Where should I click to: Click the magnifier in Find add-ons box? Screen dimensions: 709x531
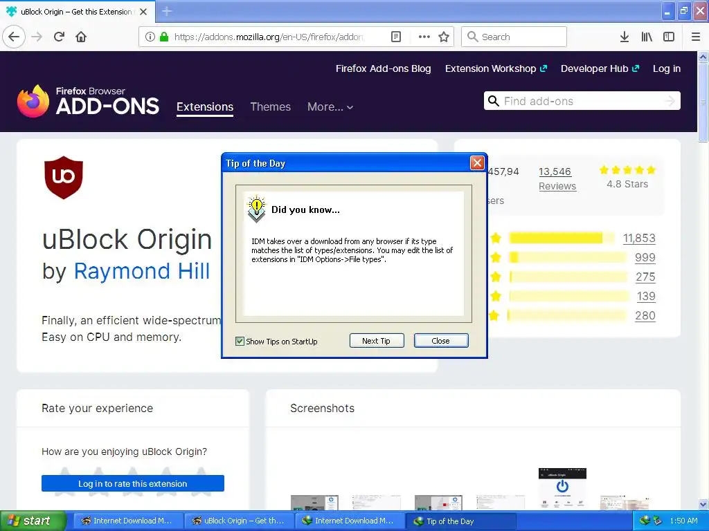(x=493, y=101)
